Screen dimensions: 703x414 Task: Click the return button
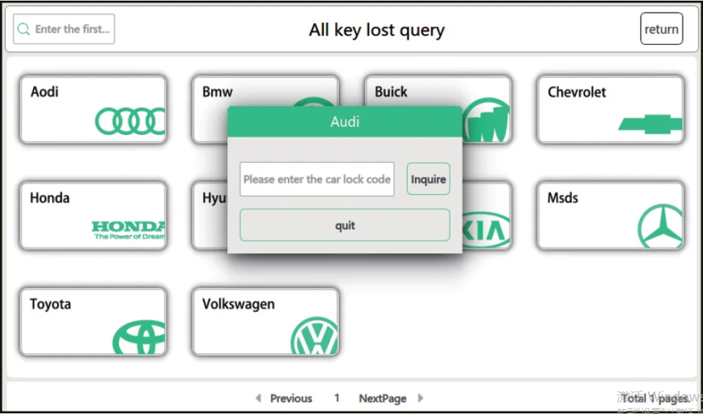point(661,28)
